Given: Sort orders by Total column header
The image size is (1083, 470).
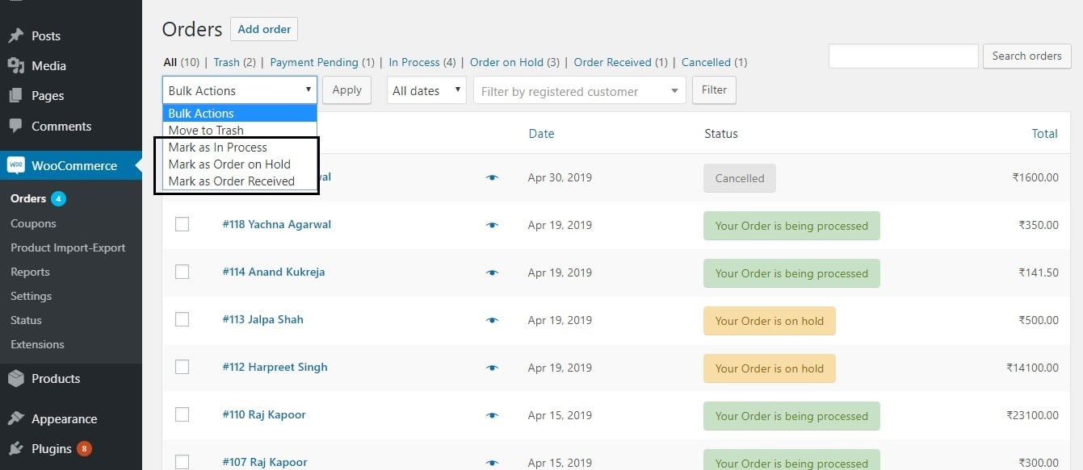Looking at the screenshot, I should point(1045,134).
